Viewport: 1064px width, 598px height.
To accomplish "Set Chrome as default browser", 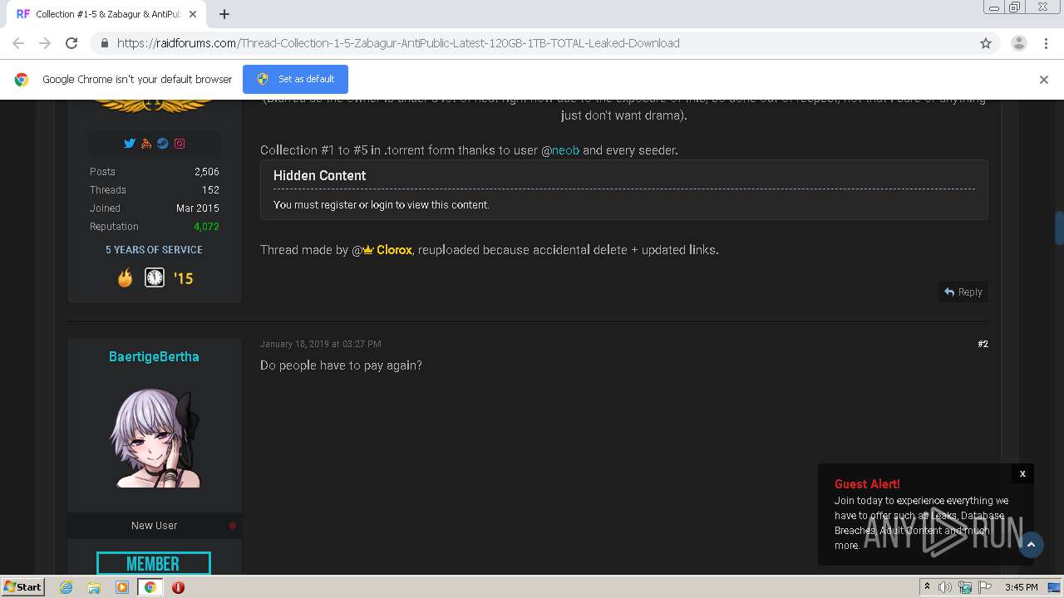I will [x=295, y=79].
